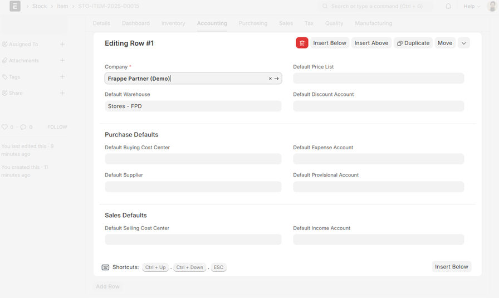The width and height of the screenshot is (499, 298).
Task: Switch to the Purchasing tab
Action: tap(253, 23)
